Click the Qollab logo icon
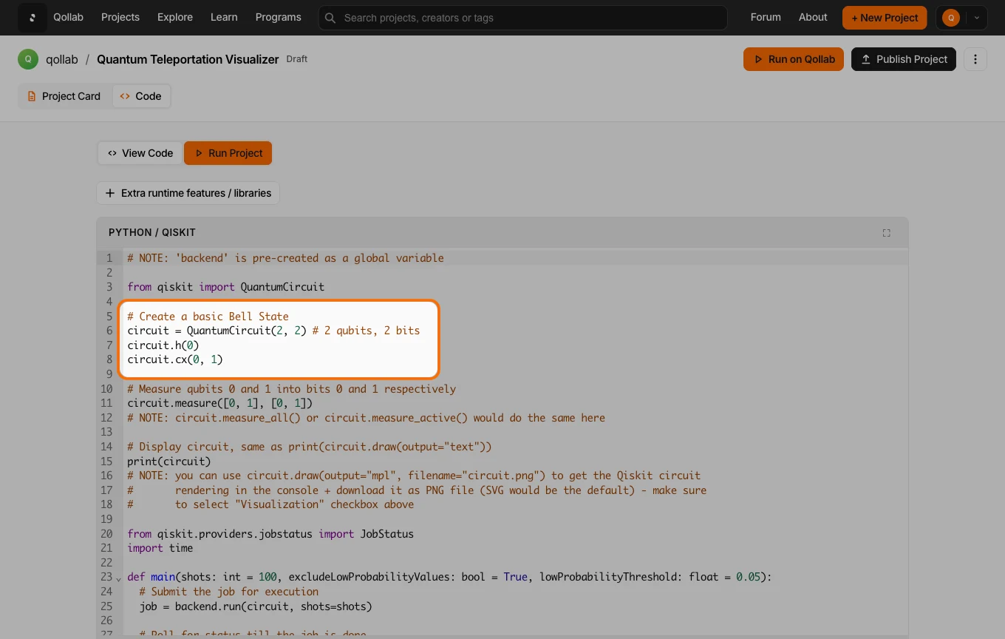Viewport: 1005px width, 639px height. pos(32,18)
